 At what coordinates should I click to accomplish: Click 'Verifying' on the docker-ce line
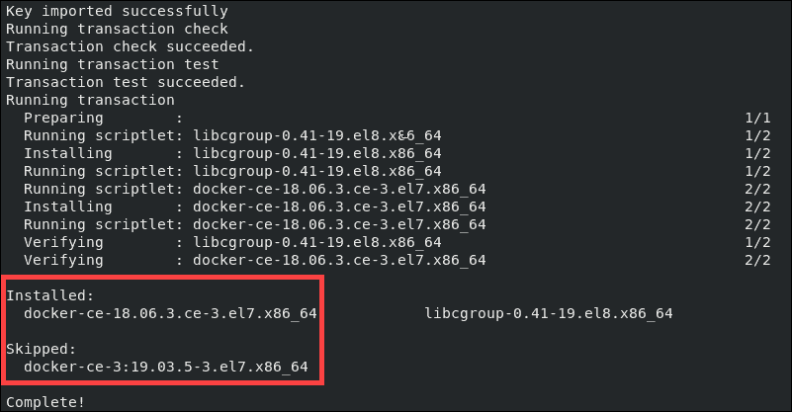tap(63, 261)
